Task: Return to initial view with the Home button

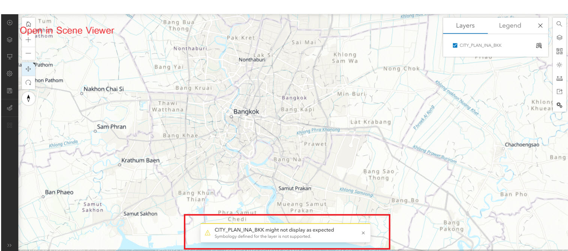Action: [x=29, y=23]
